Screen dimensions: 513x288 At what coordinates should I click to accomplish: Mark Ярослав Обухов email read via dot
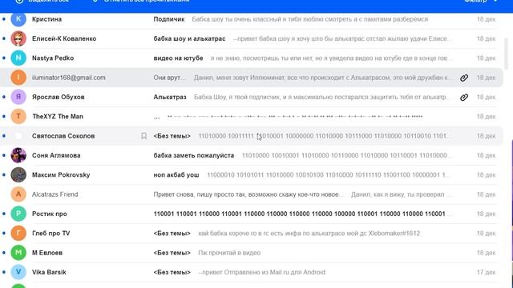point(4,97)
